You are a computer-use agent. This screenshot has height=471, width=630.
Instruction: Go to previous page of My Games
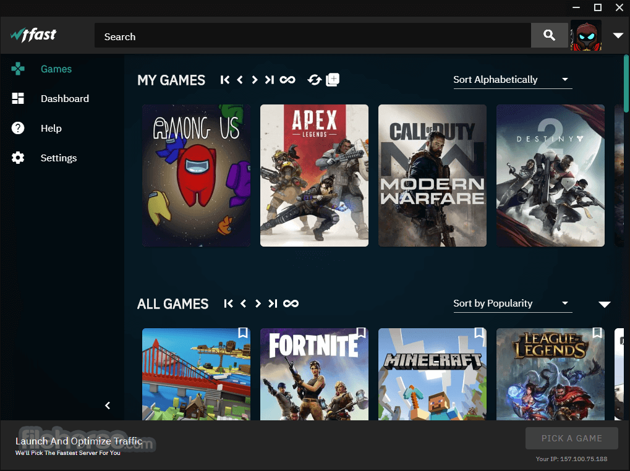click(x=240, y=80)
